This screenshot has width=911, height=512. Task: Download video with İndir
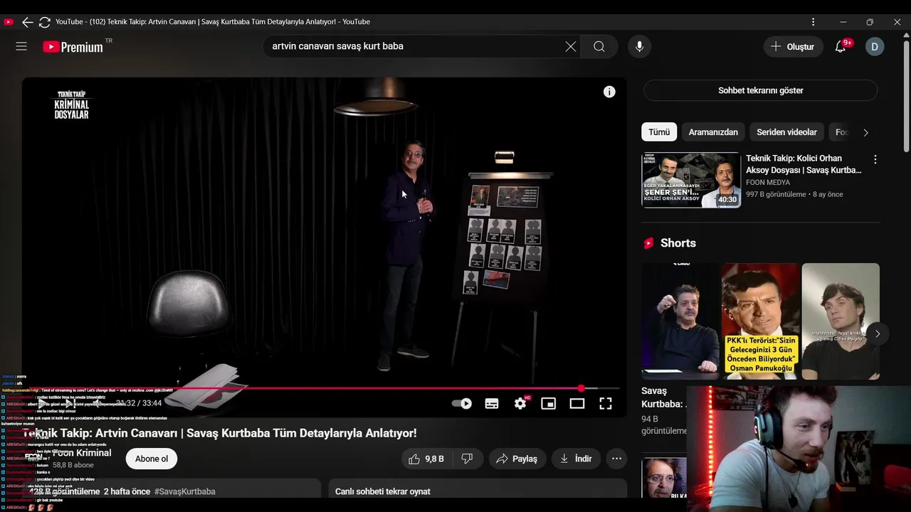pyautogui.click(x=576, y=459)
